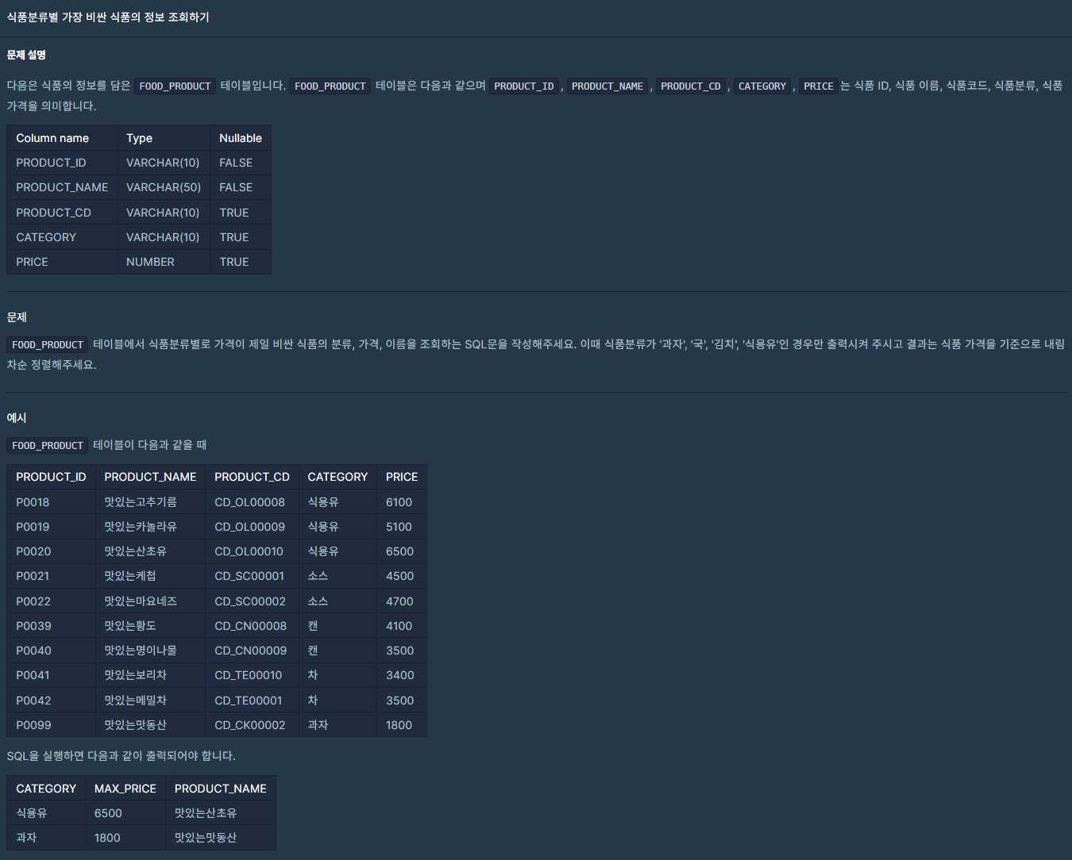This screenshot has height=860, width=1072.
Task: Click the PRICE inline code tag in description
Action: 818,86
